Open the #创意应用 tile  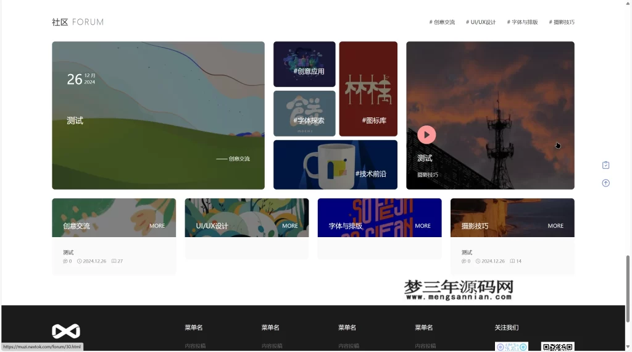coord(304,64)
